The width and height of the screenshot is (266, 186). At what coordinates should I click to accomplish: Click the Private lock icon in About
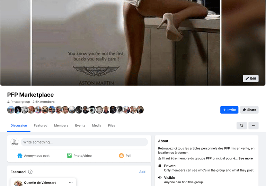[x=160, y=166]
